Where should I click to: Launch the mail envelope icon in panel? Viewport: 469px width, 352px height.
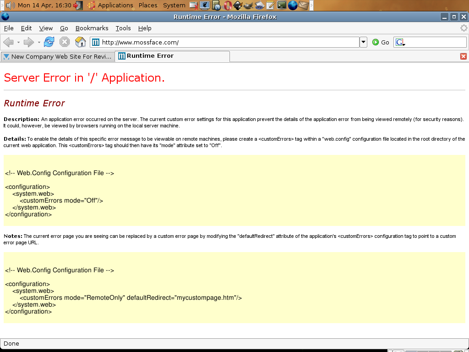[x=304, y=5]
